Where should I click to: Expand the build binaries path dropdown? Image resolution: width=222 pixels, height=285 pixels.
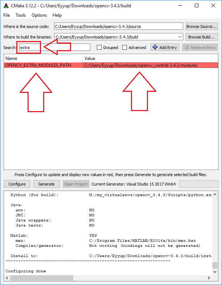(180, 37)
